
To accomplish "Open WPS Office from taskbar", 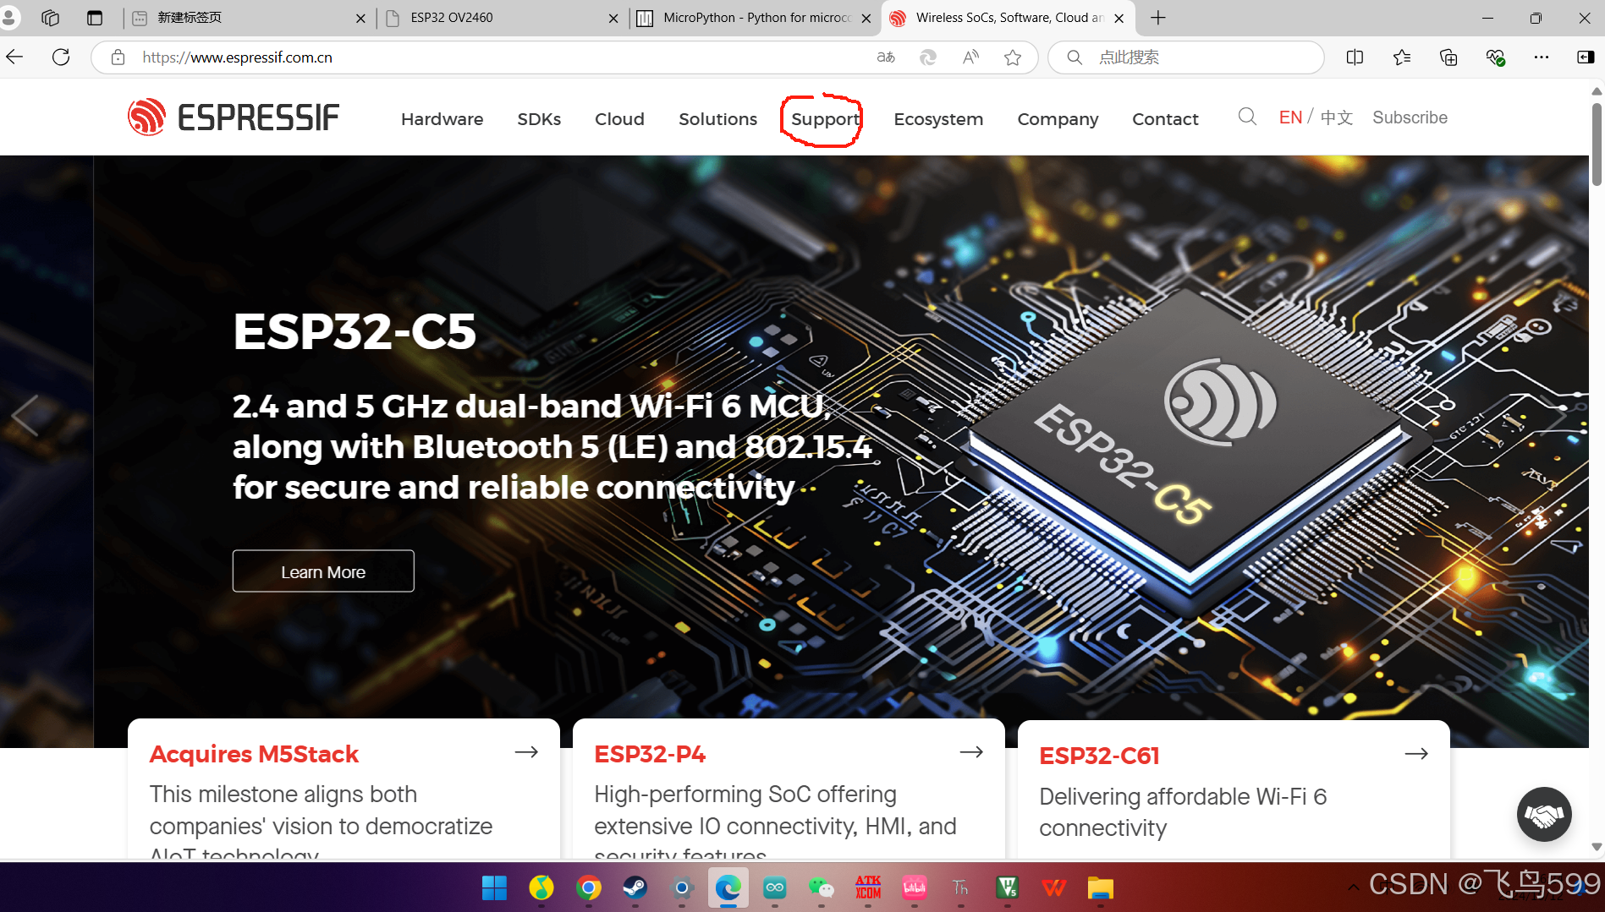I will [x=1054, y=887].
